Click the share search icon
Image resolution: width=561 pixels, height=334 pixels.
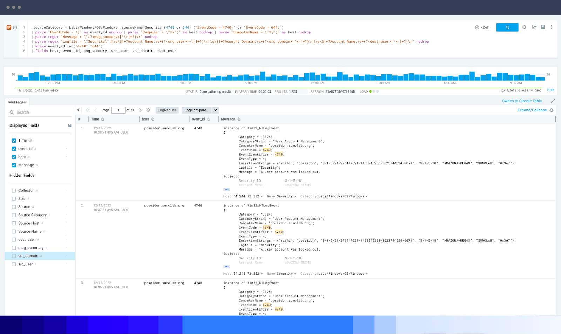coord(534,27)
